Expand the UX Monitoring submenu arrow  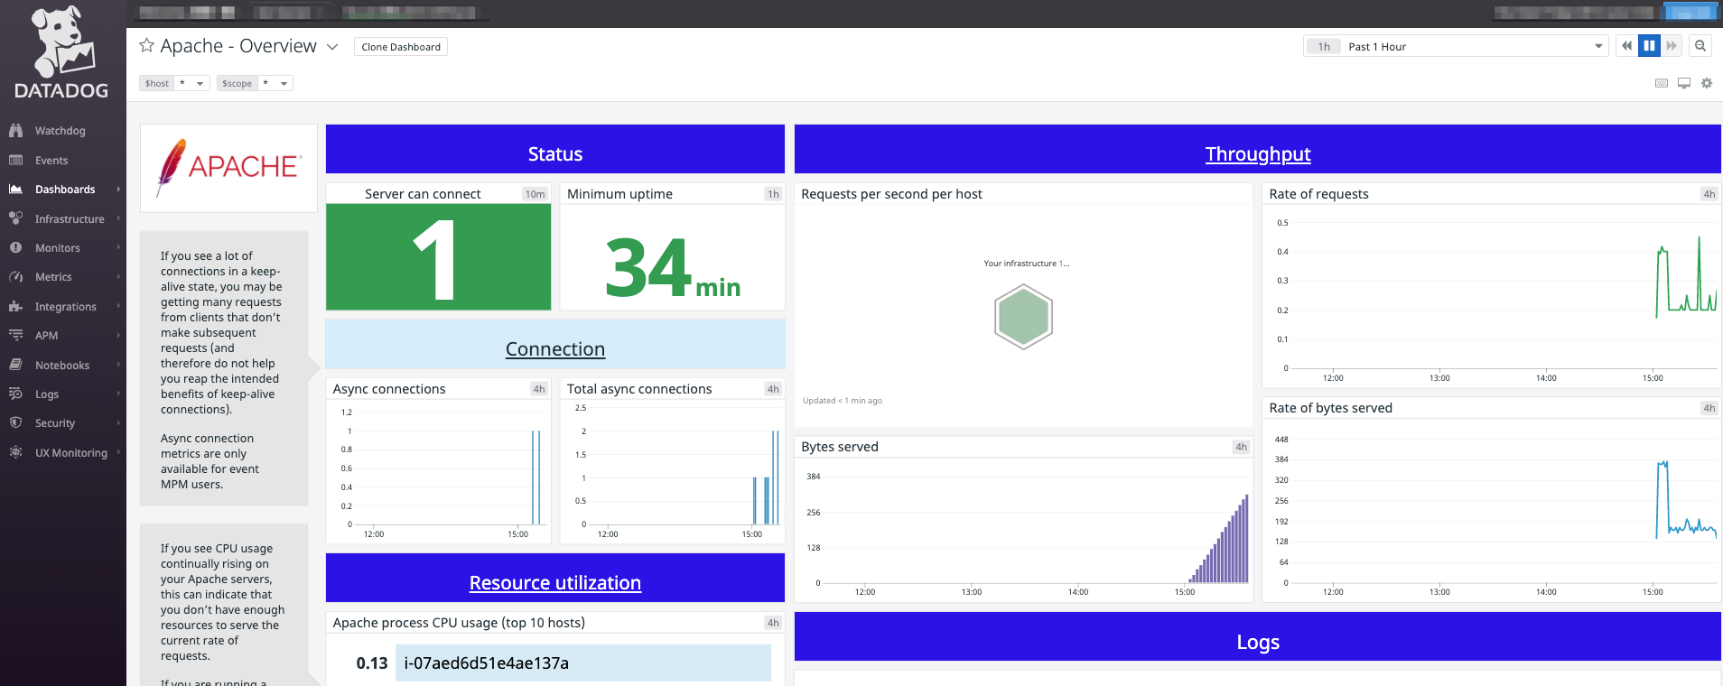tap(118, 452)
